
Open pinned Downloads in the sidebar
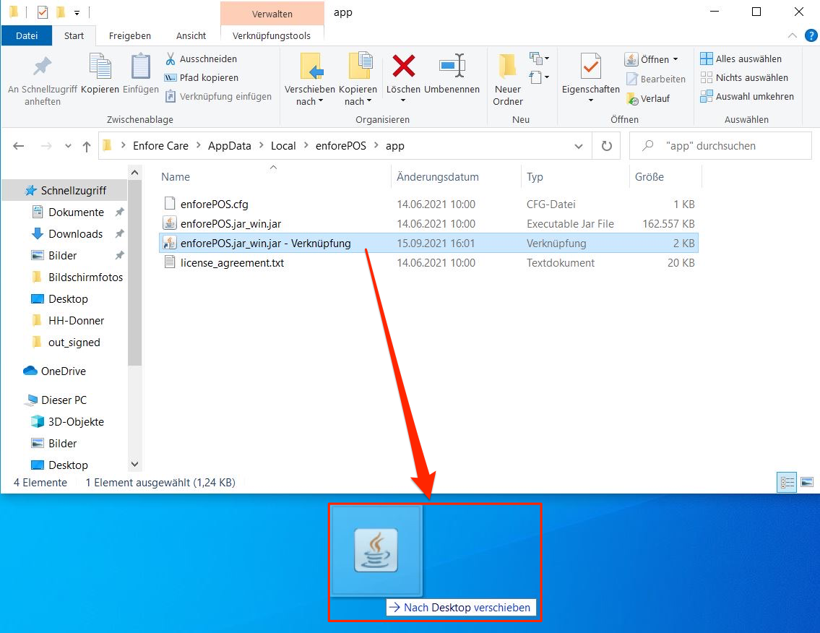click(75, 234)
